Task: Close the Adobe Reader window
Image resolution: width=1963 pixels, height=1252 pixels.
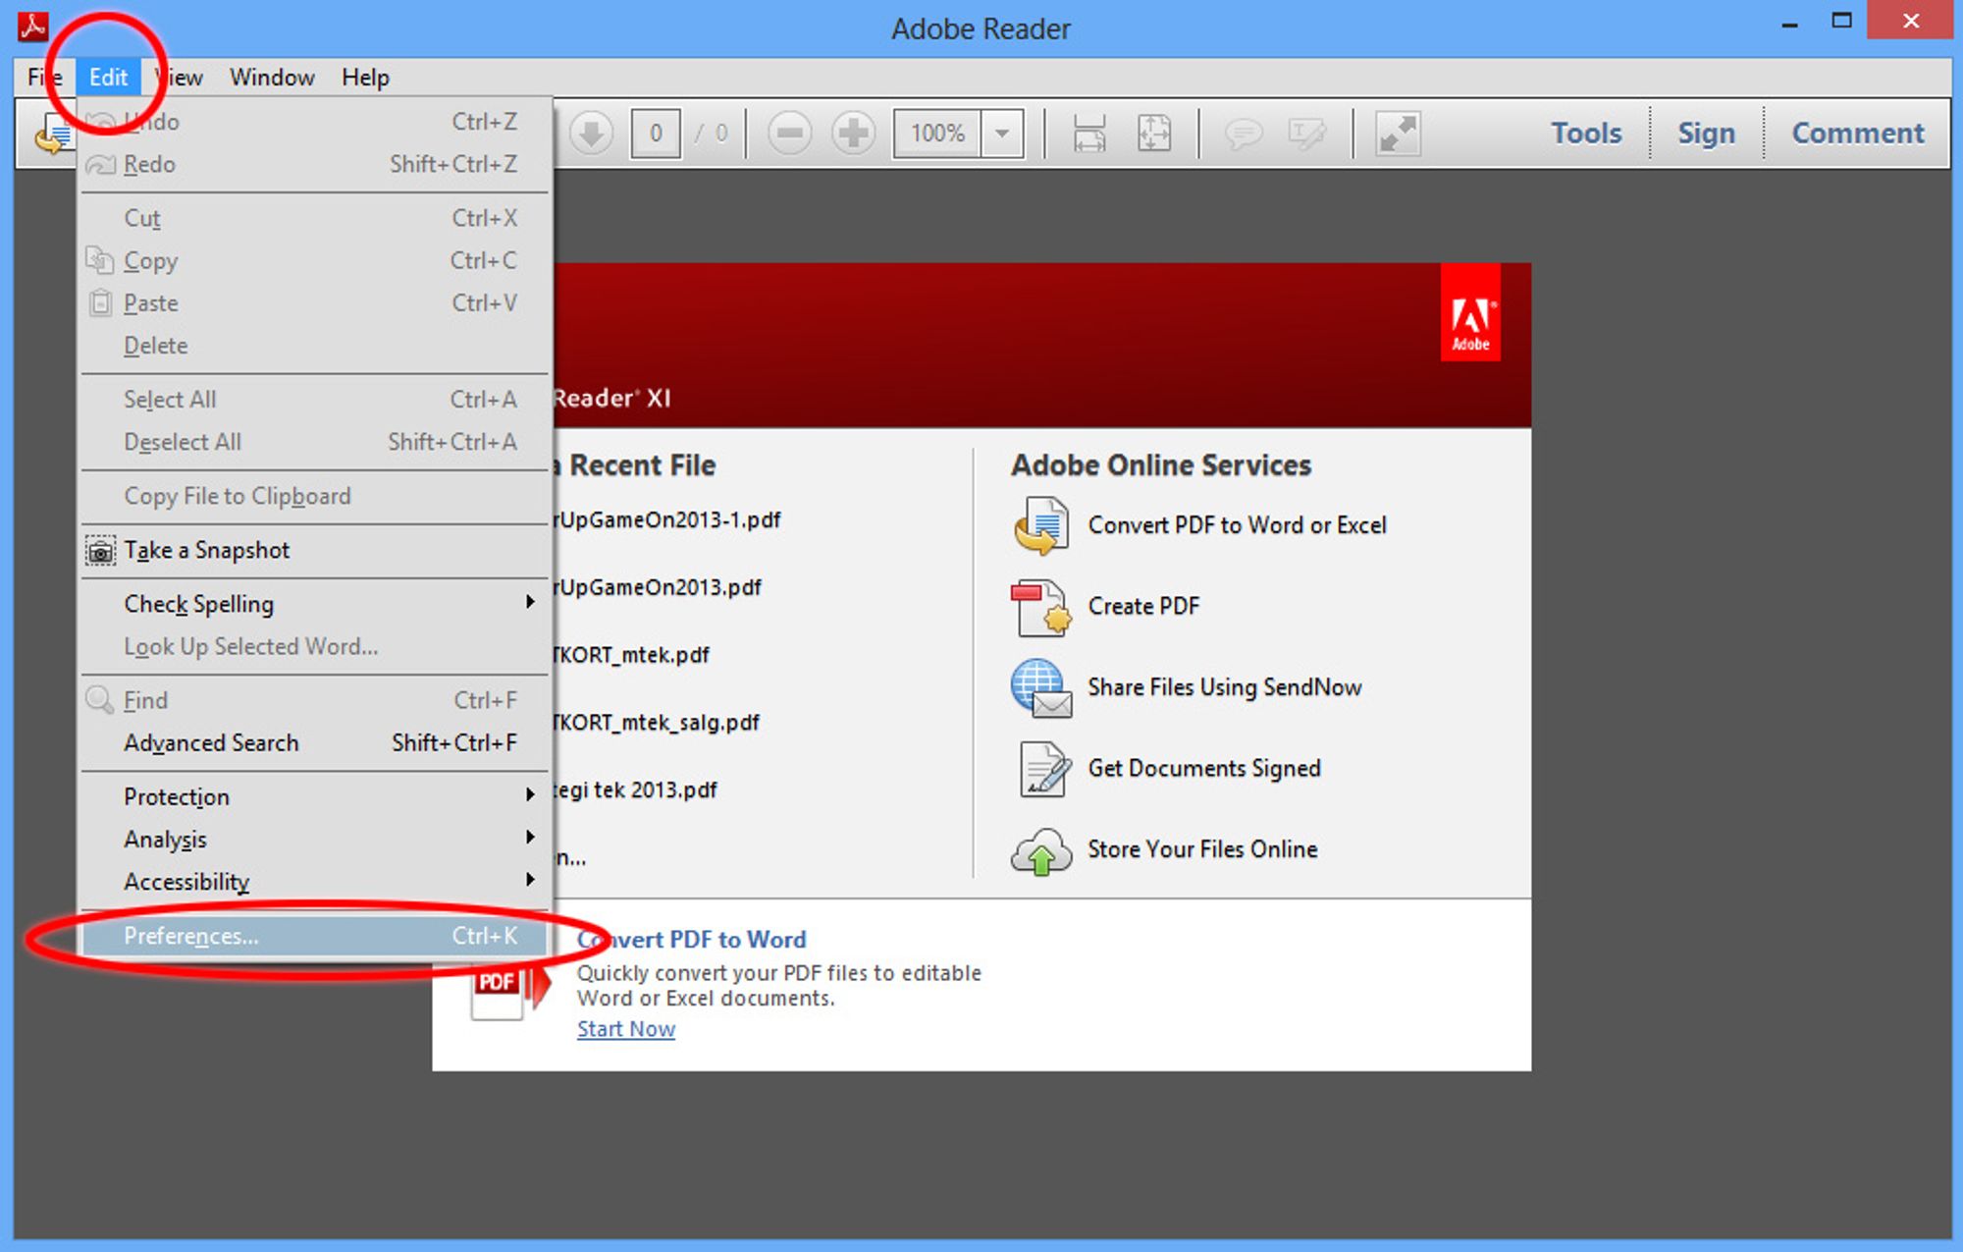Action: [x=1910, y=21]
